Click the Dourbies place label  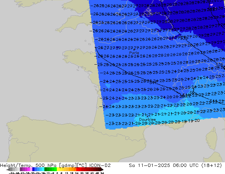coord(147,119)
